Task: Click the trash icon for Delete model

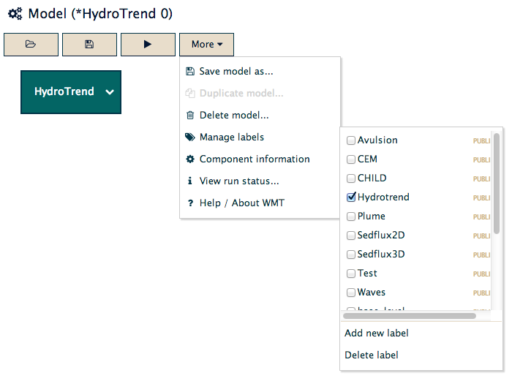Action: pos(190,116)
